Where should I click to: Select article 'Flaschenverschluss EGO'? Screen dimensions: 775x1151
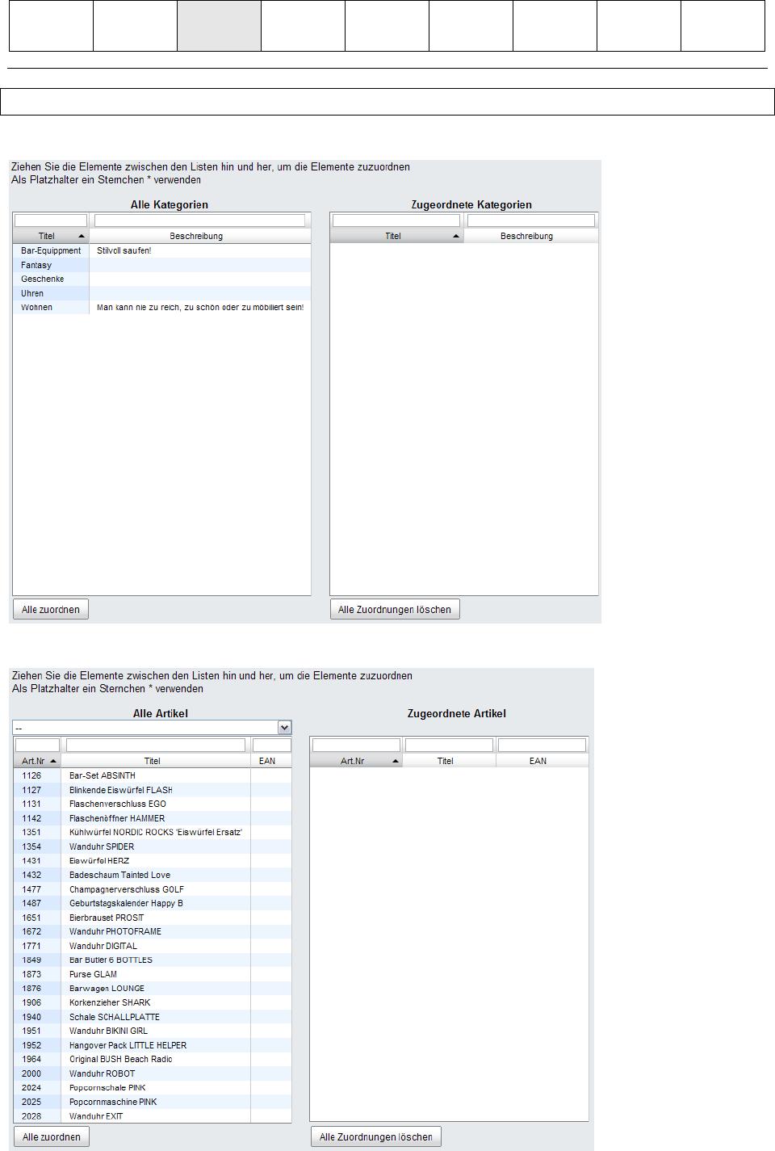click(153, 804)
